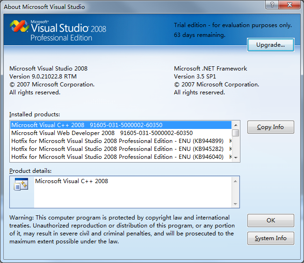Click the product details text 'Microsoft Visual C++ 2008'
Screen dimensions: 304x263
(72, 181)
